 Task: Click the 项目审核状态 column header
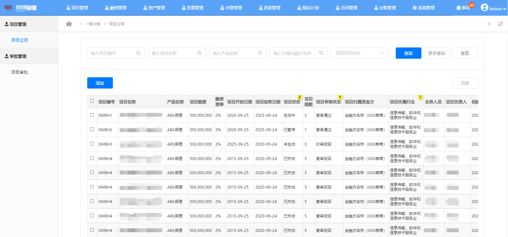(x=328, y=102)
